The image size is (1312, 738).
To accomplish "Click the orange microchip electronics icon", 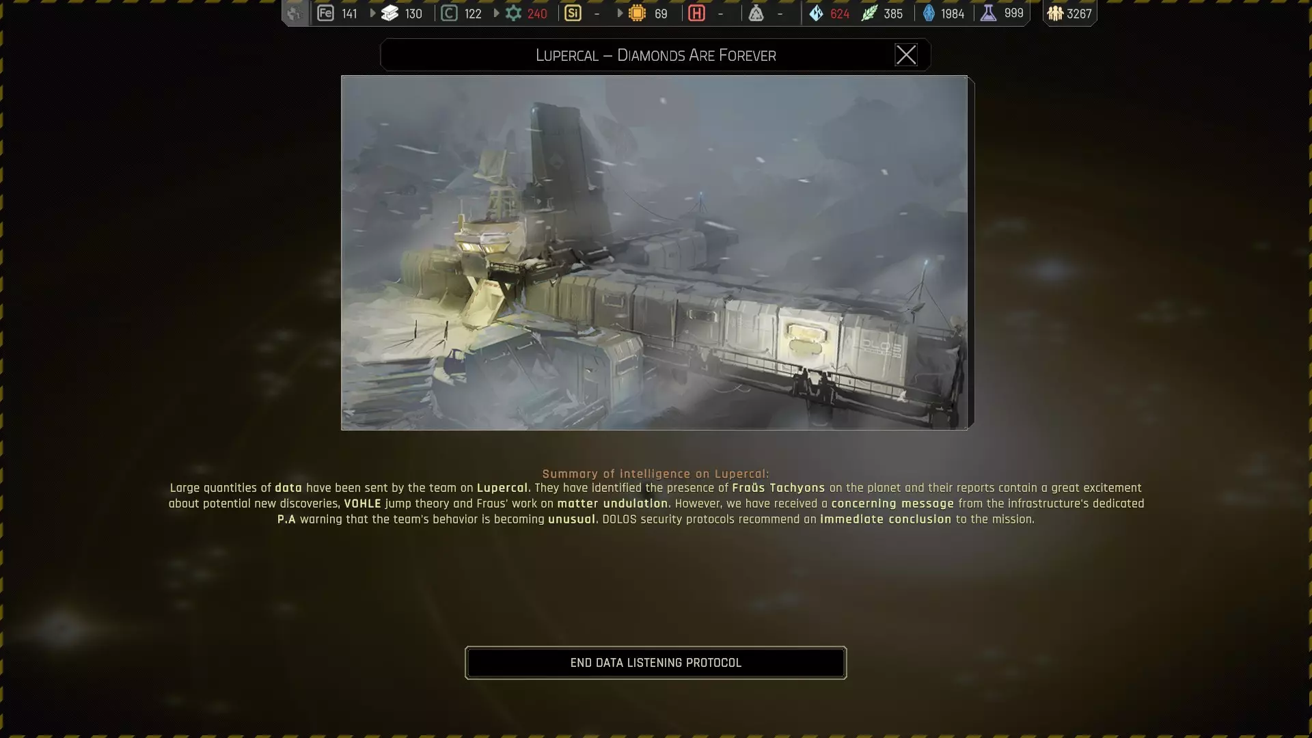I will [637, 13].
